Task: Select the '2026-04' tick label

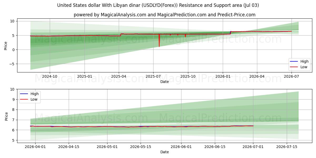Action: (257, 76)
